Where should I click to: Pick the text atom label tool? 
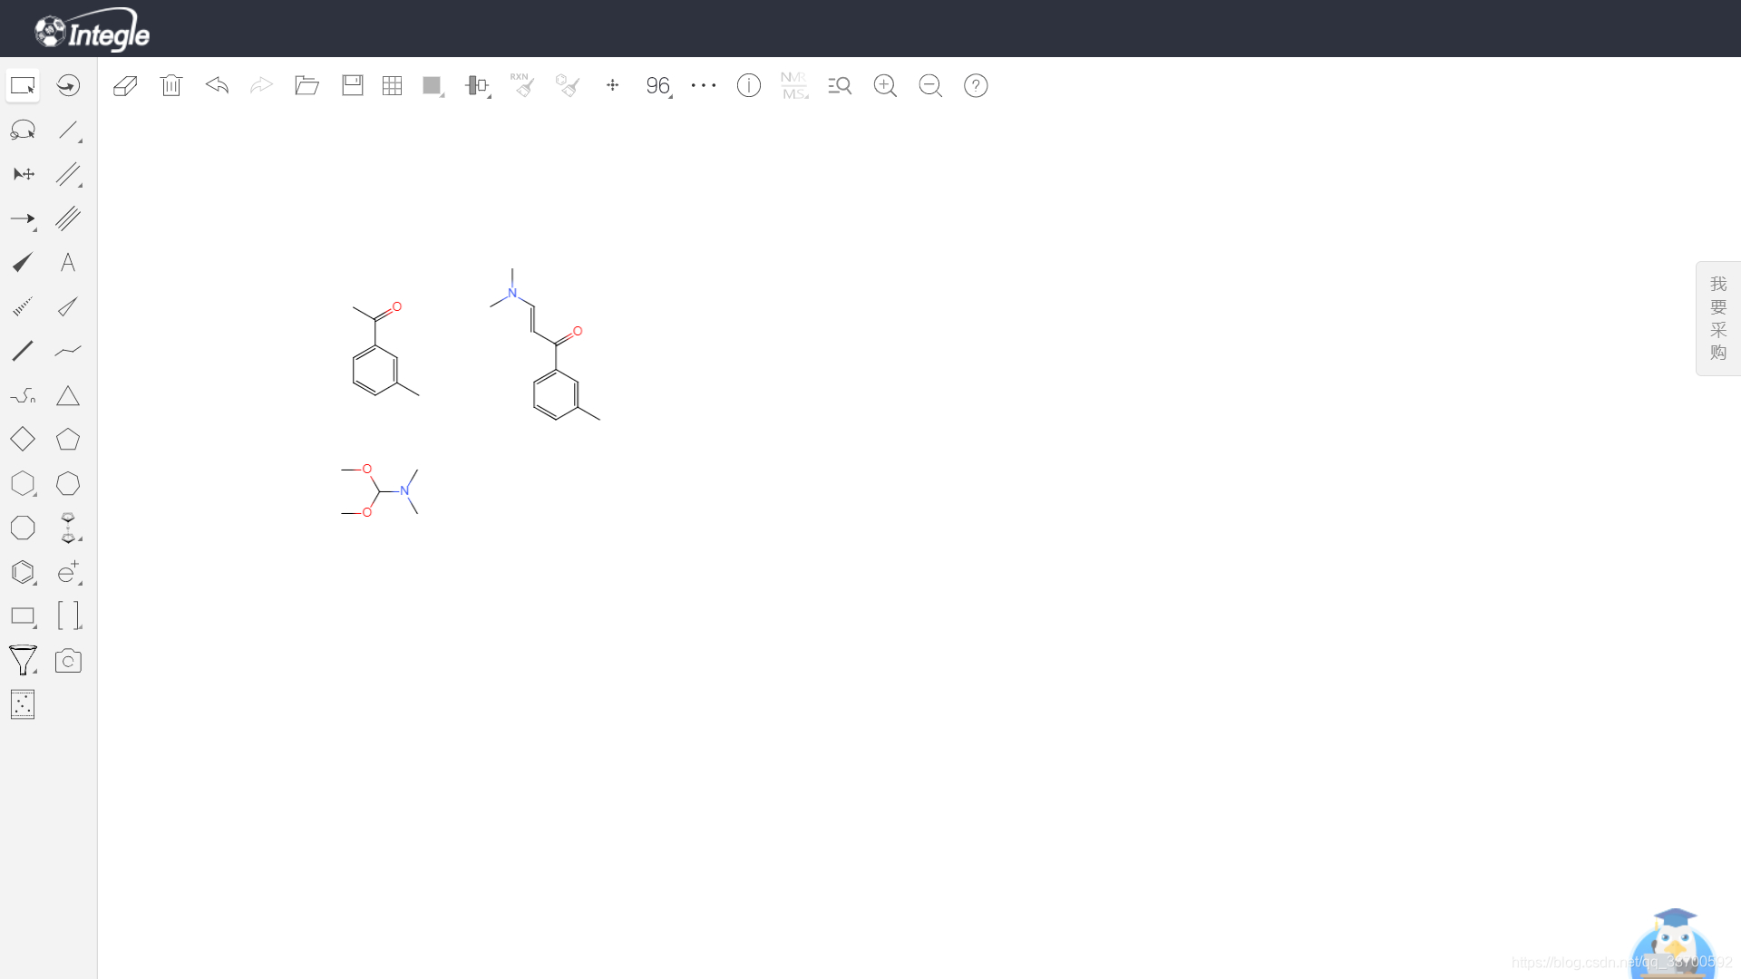point(68,263)
